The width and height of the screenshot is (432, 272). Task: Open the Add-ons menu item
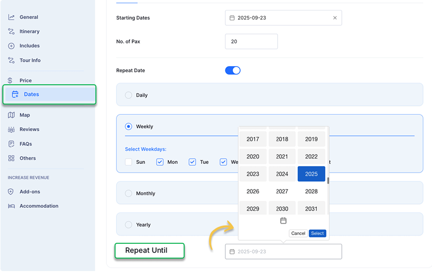coord(30,192)
